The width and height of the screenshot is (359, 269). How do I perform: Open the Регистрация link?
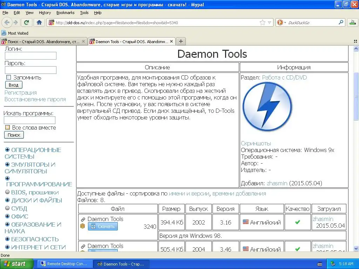tap(21, 92)
